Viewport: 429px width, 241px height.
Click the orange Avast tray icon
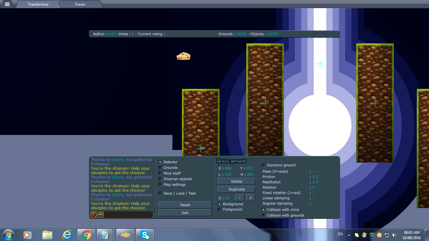click(x=379, y=235)
